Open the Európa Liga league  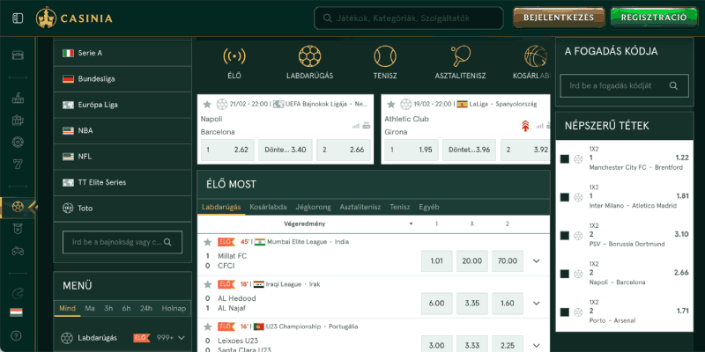point(122,105)
